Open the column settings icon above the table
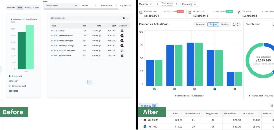Image resolution: width=274 pixels, height=130 pixels. pos(272,106)
